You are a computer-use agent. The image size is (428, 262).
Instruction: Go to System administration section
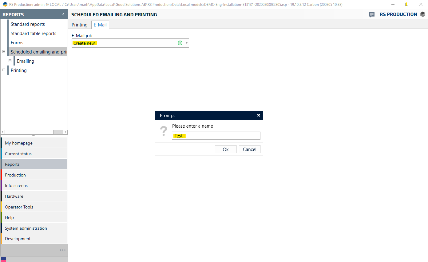[26, 228]
